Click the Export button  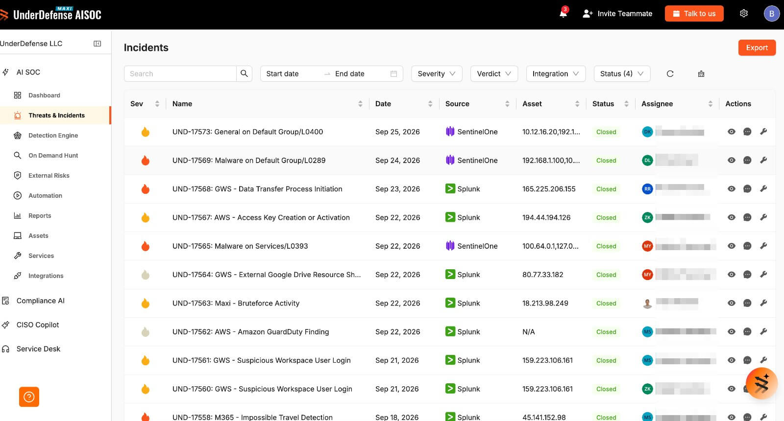coord(757,47)
